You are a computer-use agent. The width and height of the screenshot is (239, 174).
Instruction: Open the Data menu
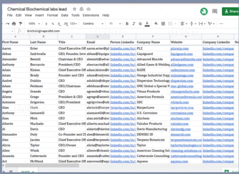coord(65,15)
